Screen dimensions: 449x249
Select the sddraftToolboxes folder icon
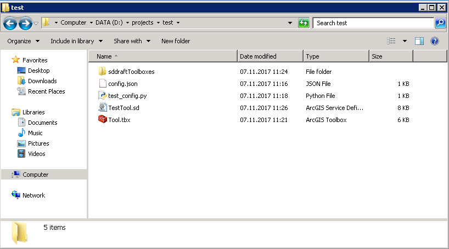click(102, 71)
